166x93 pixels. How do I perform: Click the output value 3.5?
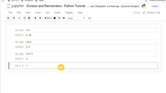(28, 47)
